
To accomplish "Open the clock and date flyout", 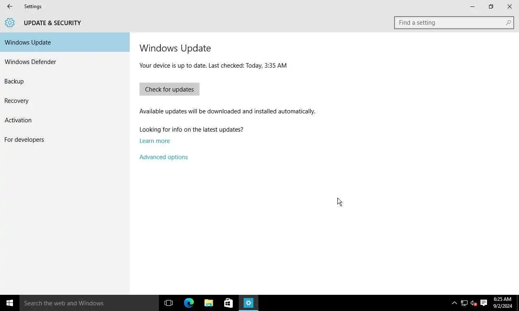I will [x=502, y=303].
